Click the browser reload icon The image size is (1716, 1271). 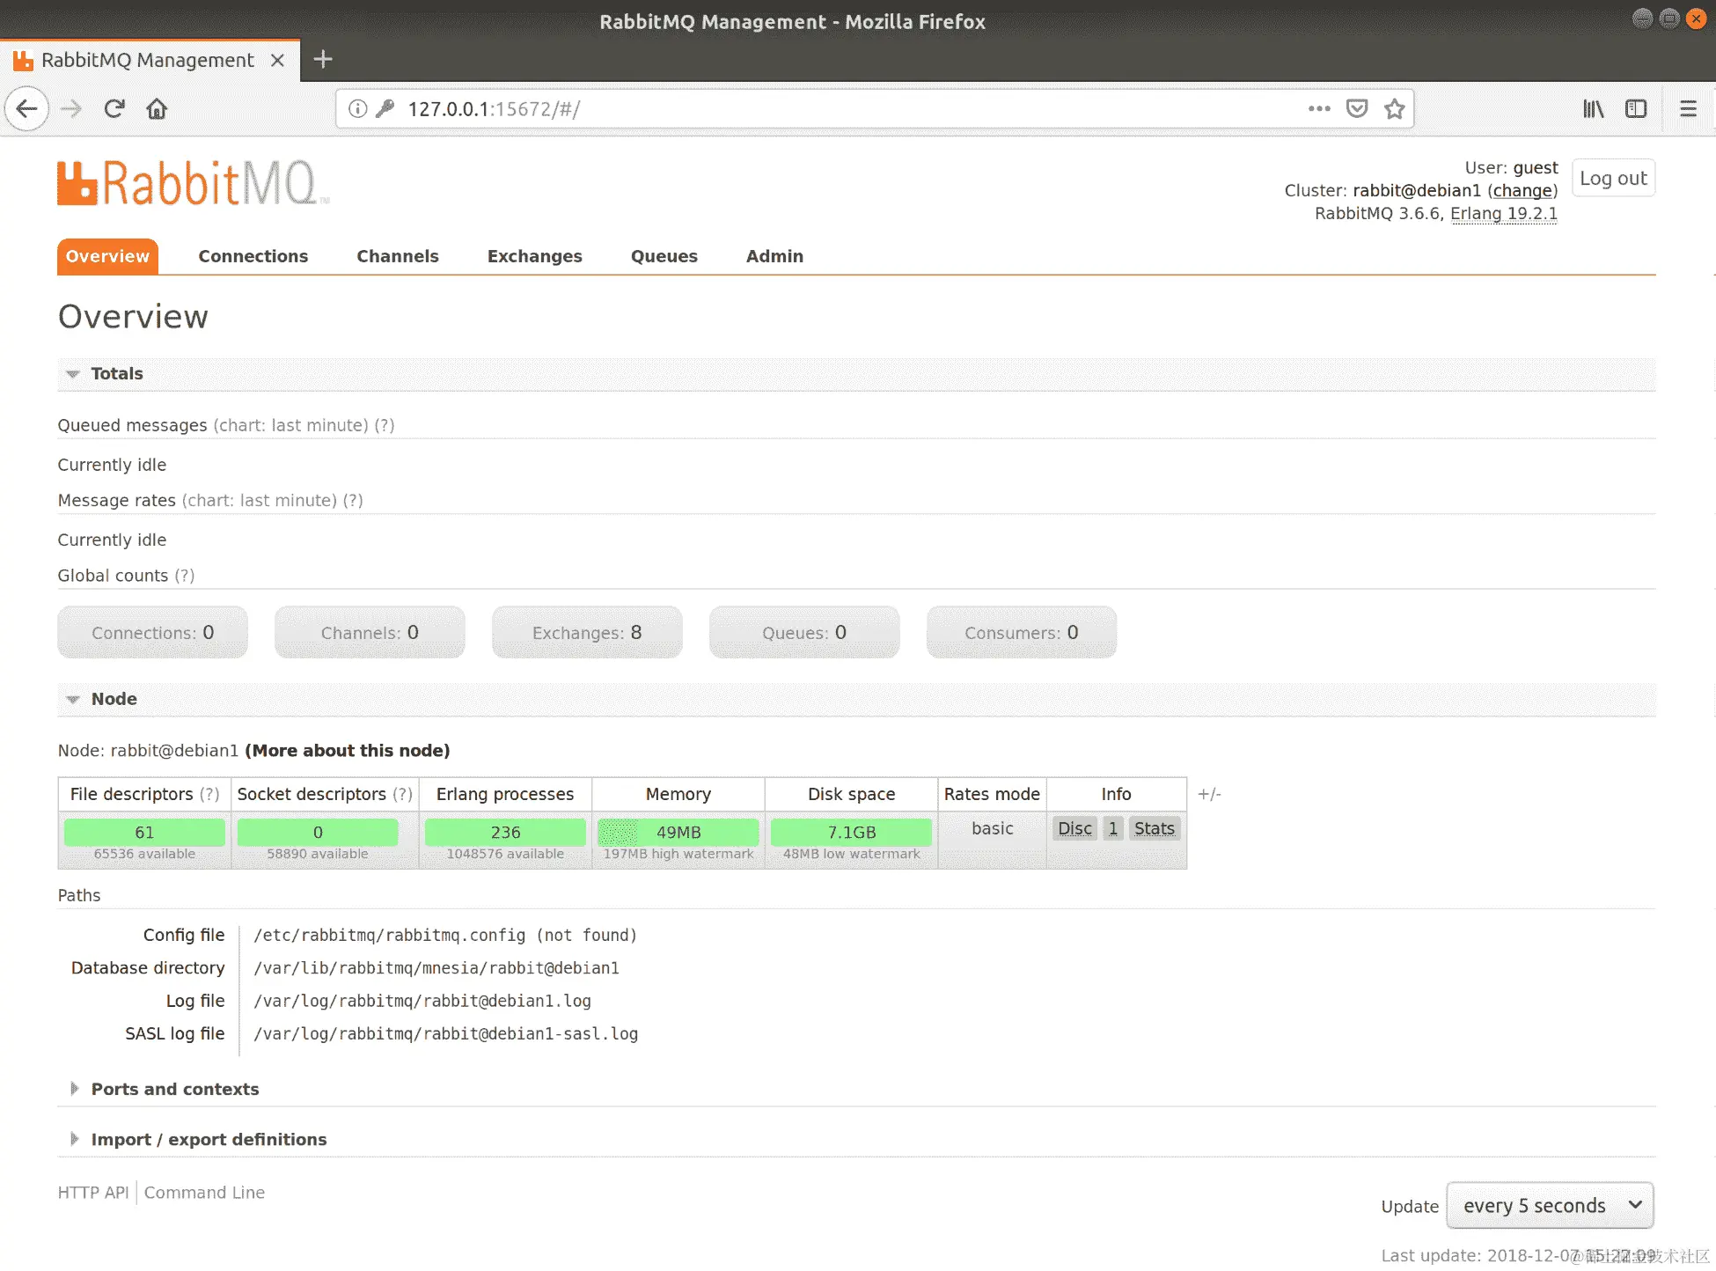coord(114,109)
